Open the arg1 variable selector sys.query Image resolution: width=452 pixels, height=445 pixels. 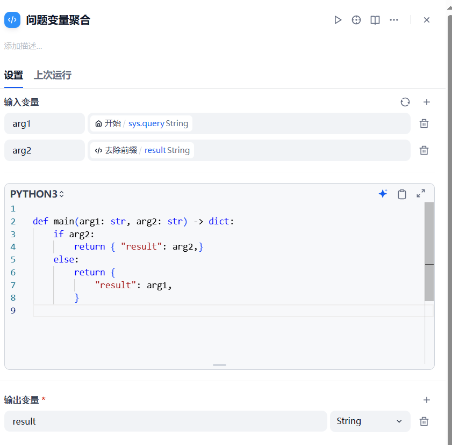(249, 123)
